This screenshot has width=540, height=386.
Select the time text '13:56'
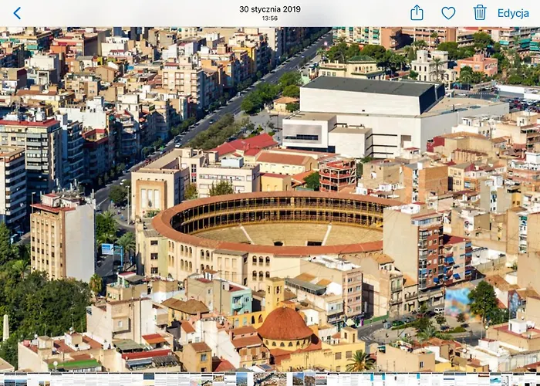click(x=270, y=19)
